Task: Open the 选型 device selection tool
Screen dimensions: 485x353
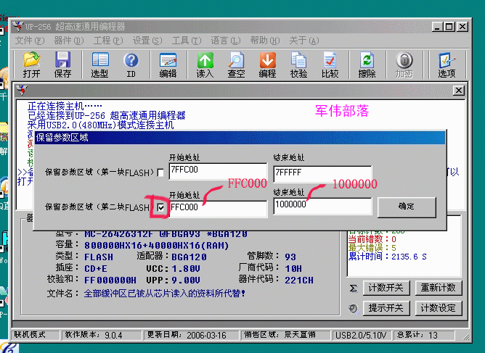Action: 99,65
